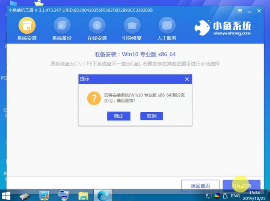Open the memory chip taskbar icon
This screenshot has height=201, width=270.
point(25,196)
